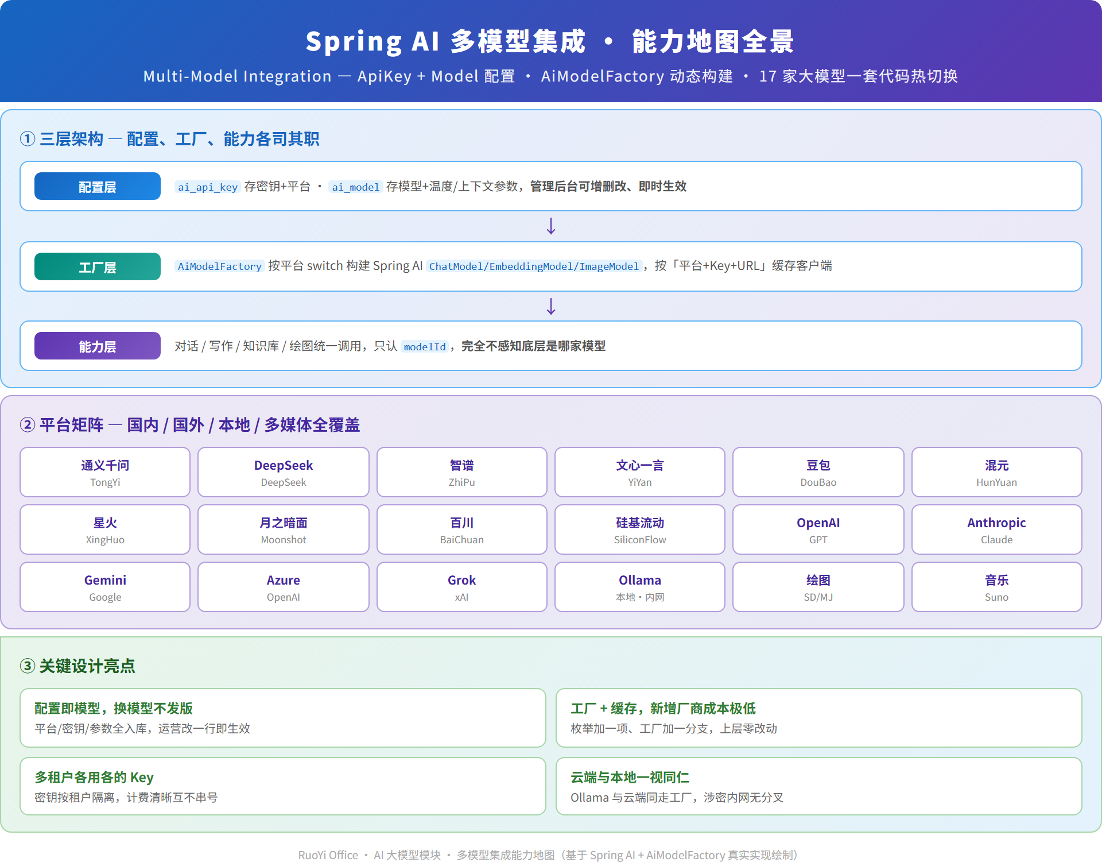The height and width of the screenshot is (866, 1102).
Task: Choose the 混元 HunYuan card
Action: 997,472
